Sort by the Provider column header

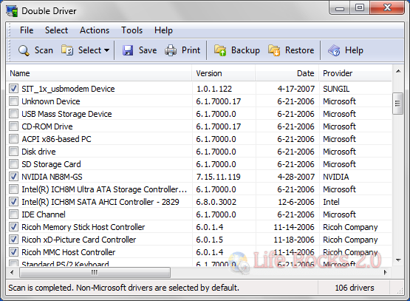tap(355, 73)
